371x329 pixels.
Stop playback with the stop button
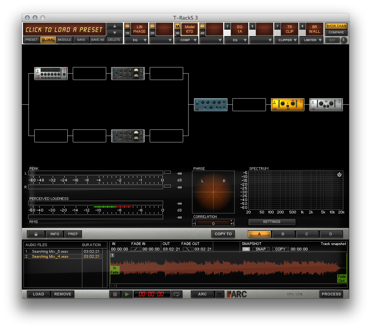(115, 294)
